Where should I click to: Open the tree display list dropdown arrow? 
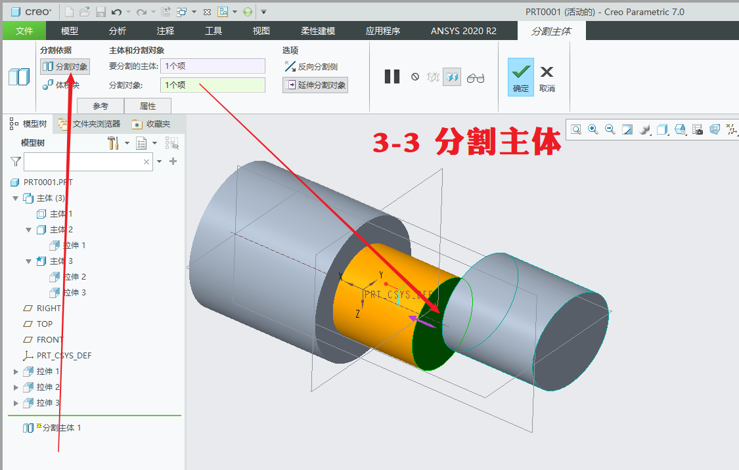[154, 143]
